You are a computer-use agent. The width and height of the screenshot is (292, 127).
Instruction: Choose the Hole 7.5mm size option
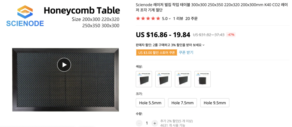pos(182,103)
